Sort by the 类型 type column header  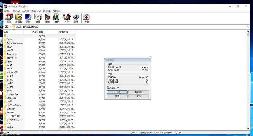tap(48, 32)
